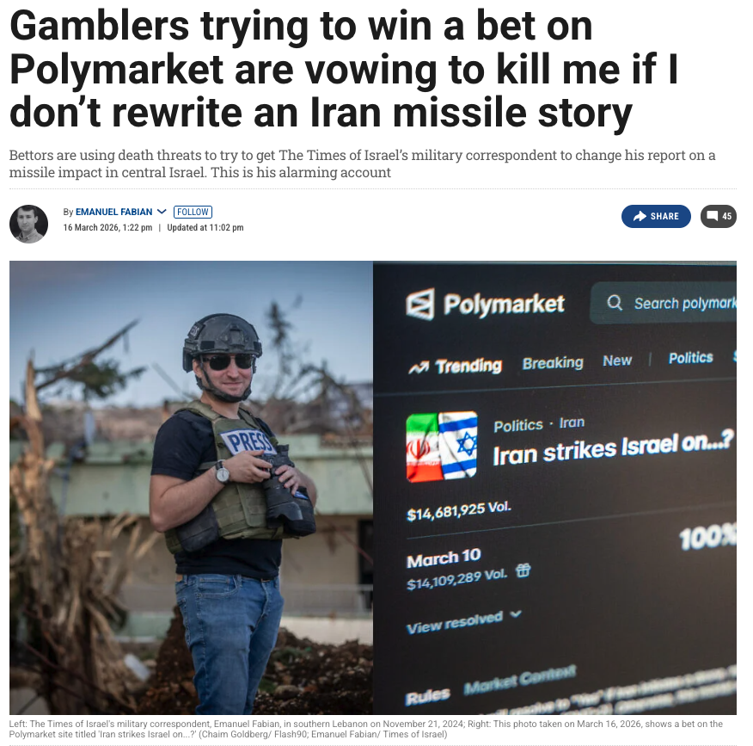Screen dimensions: 753x746
Task: Click the gift icon beside March 10 volume
Action: point(523,570)
